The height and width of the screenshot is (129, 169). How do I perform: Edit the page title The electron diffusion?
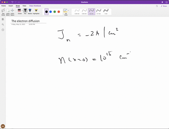25,21
